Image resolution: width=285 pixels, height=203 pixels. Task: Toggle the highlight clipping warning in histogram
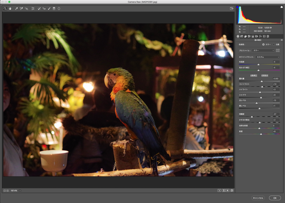coord(282,7)
